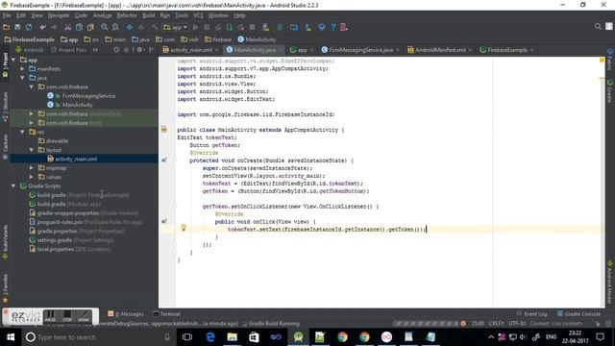Screen dimensions: 615x346
Task: Collapse the java folder node
Action: click(x=22, y=78)
